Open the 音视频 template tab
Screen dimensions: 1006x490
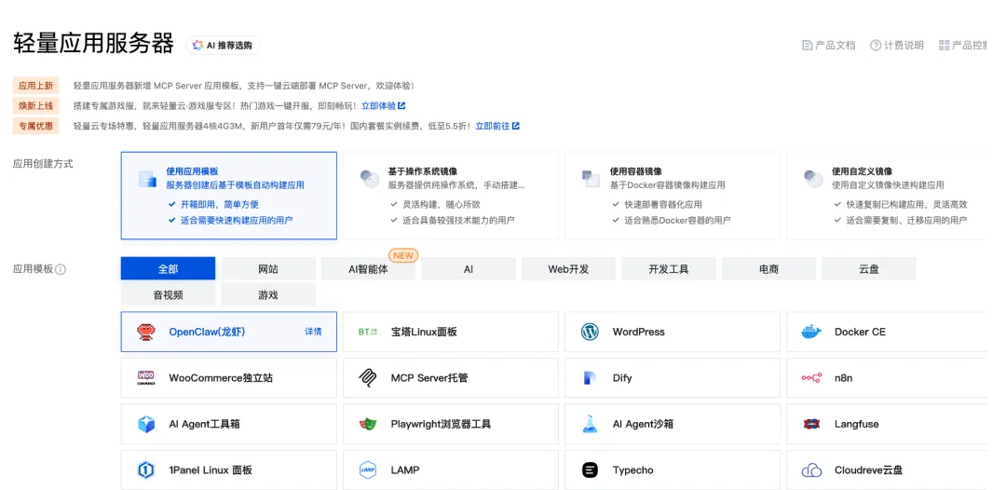click(168, 295)
